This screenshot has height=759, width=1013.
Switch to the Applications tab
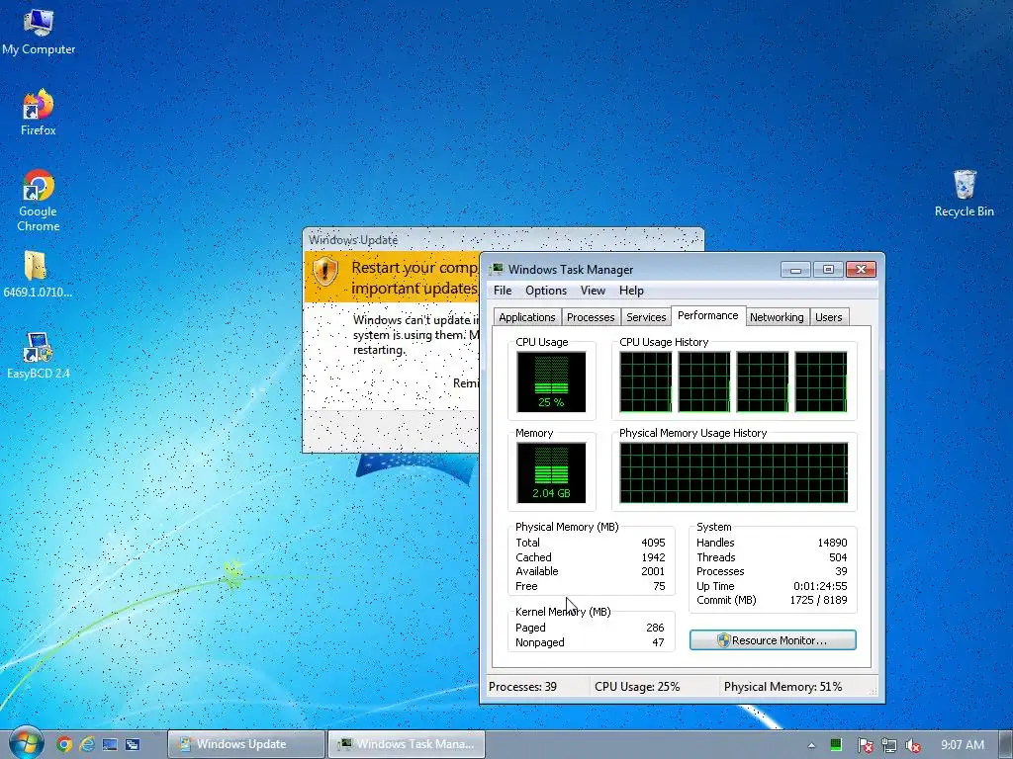[526, 317]
